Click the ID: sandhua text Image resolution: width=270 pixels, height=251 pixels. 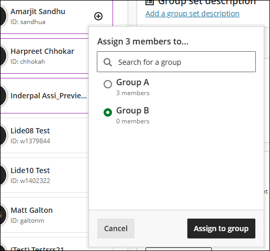coord(28,22)
